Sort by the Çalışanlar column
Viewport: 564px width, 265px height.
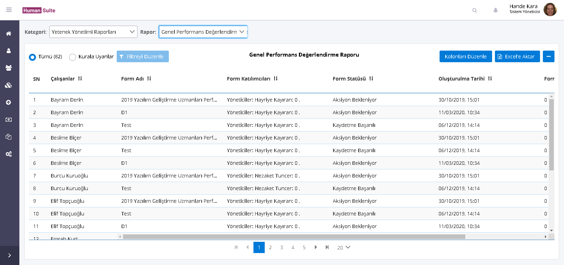click(x=80, y=79)
